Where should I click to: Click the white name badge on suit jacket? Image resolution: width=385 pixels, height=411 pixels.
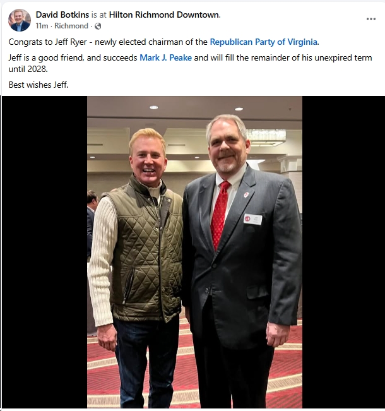point(252,219)
